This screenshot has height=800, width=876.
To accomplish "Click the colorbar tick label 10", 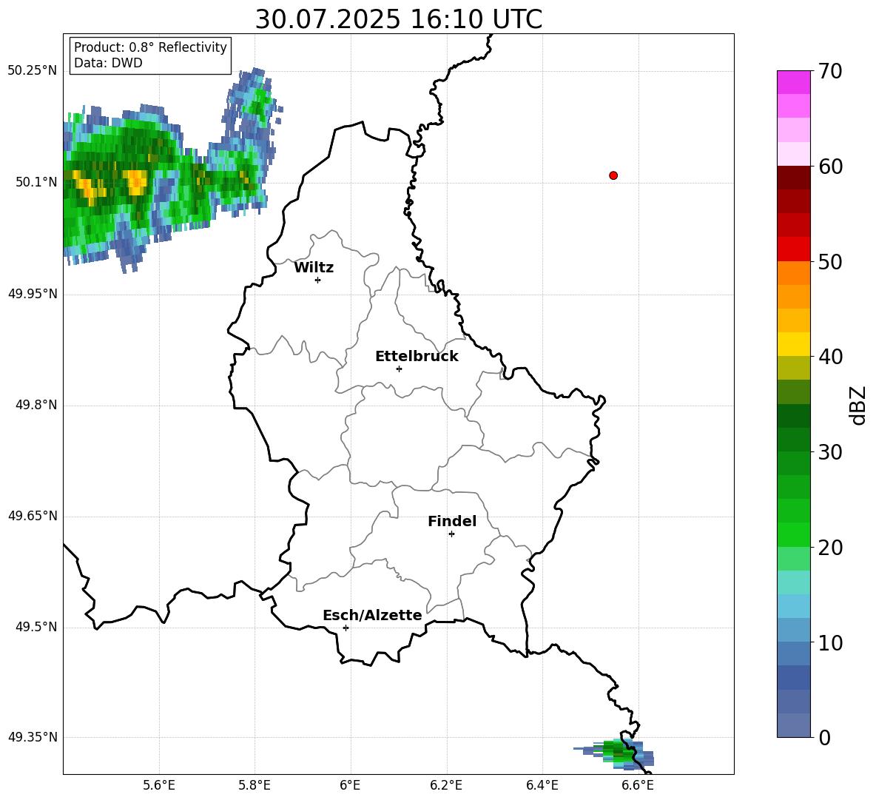I will click(x=830, y=643).
